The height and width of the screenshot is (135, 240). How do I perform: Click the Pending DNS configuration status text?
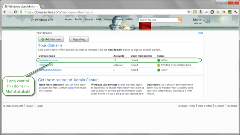coord(176,65)
